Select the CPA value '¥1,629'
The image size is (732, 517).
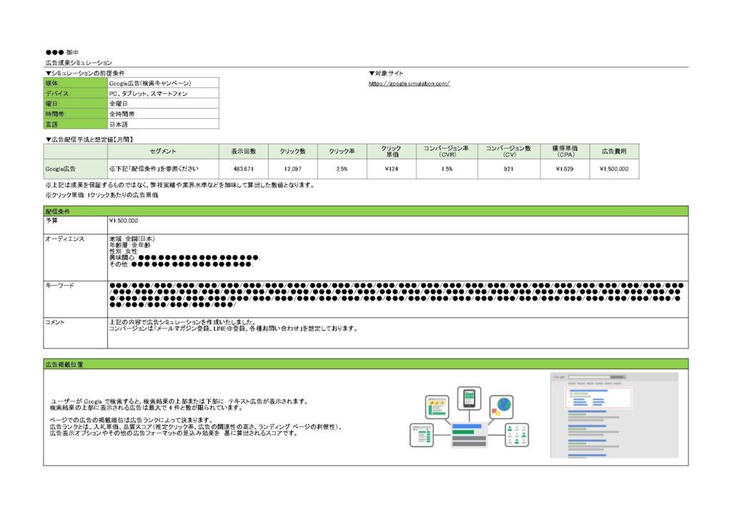coord(565,169)
